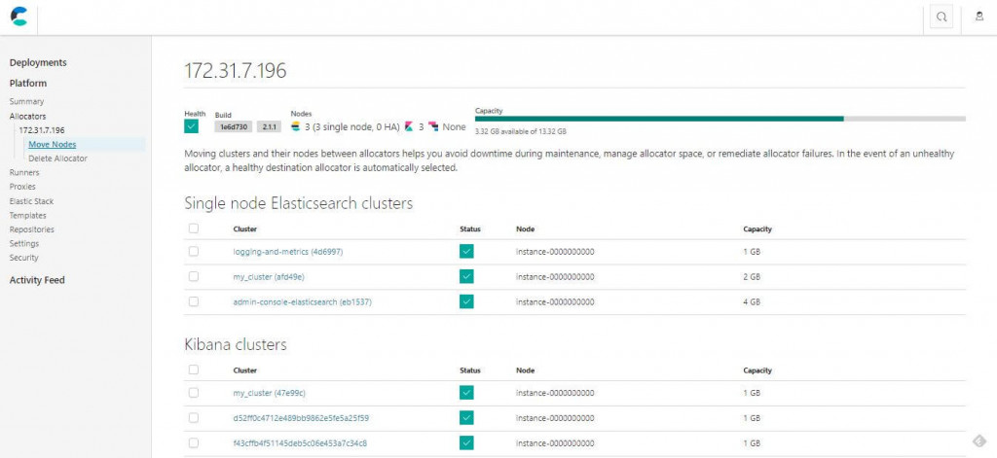Click the Elasticsearch nodes icon

pyautogui.click(x=296, y=126)
